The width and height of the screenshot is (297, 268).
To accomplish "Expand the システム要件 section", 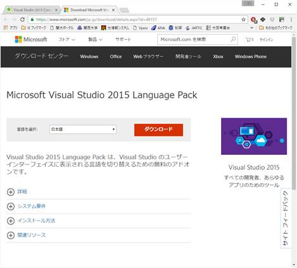I will (26, 206).
